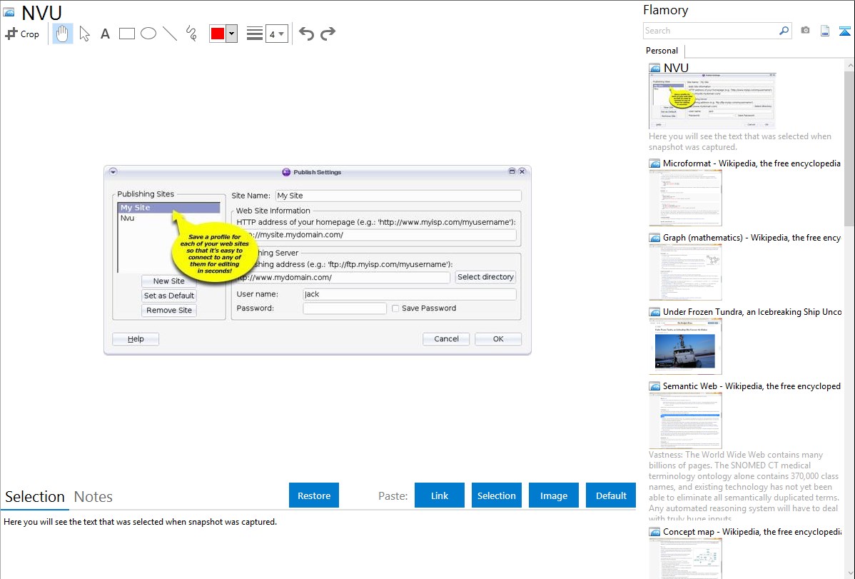Screen dimensions: 855x579
Task: Activate the hand pan tool
Action: [63, 34]
